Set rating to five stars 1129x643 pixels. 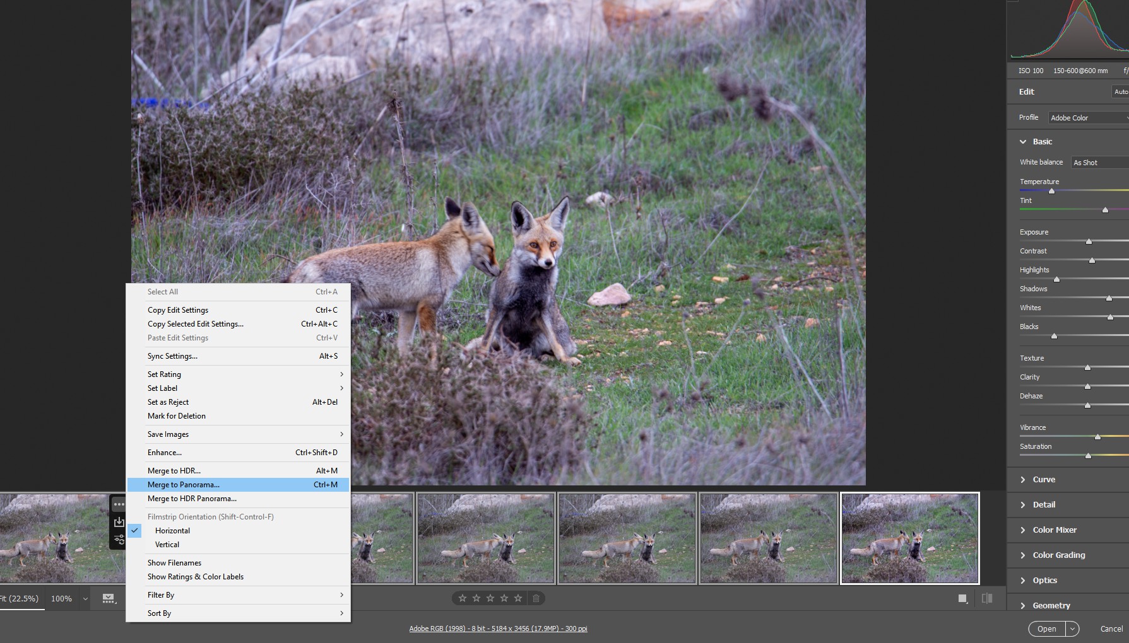(x=518, y=598)
